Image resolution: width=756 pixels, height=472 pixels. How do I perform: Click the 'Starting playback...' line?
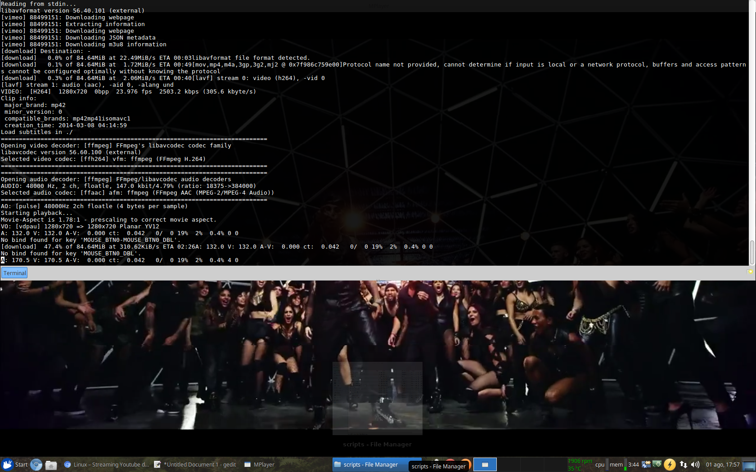click(37, 213)
